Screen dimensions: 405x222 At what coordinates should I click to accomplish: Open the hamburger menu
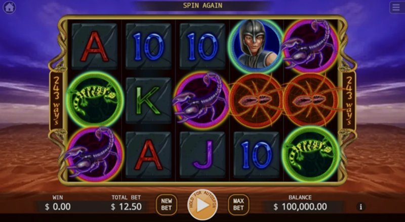[x=396, y=8]
